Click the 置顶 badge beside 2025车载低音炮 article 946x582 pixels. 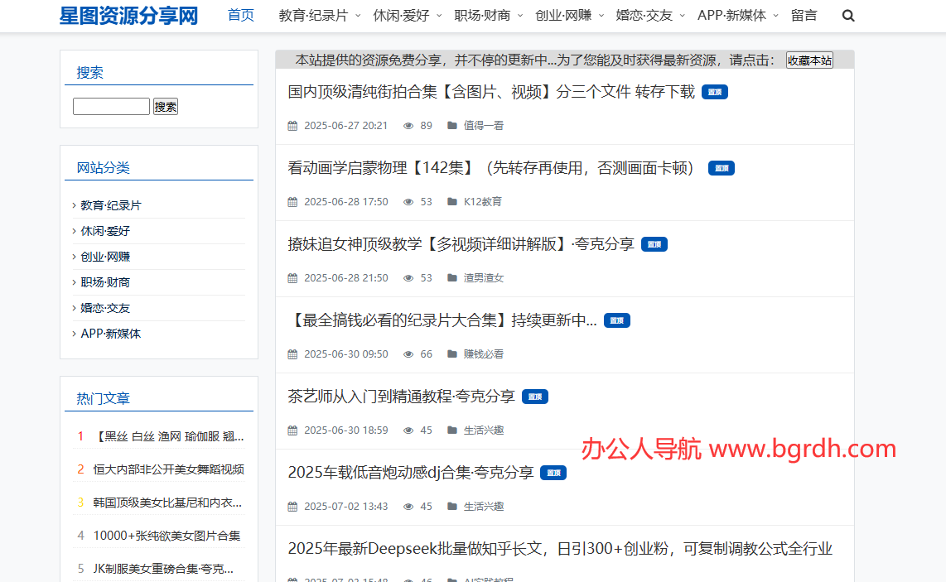pos(553,474)
